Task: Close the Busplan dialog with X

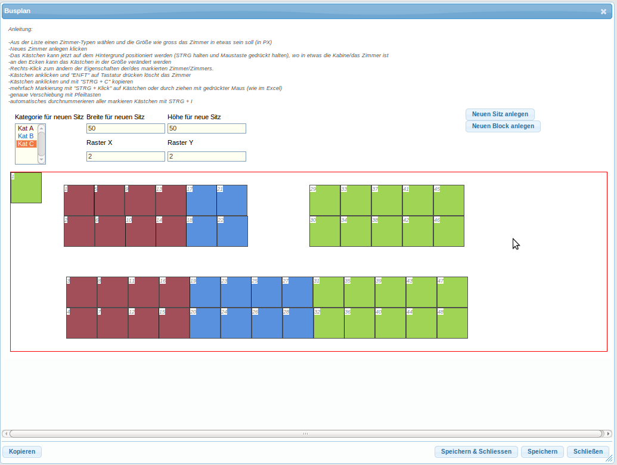Action: click(x=603, y=11)
